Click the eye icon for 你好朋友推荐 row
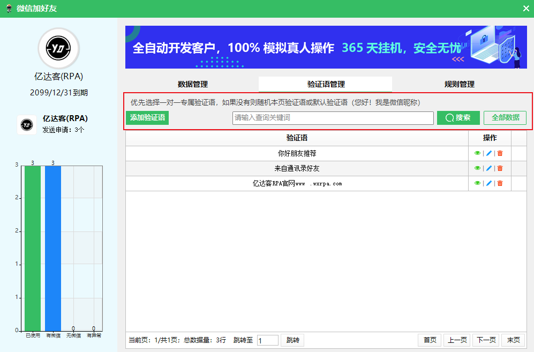 (477, 153)
